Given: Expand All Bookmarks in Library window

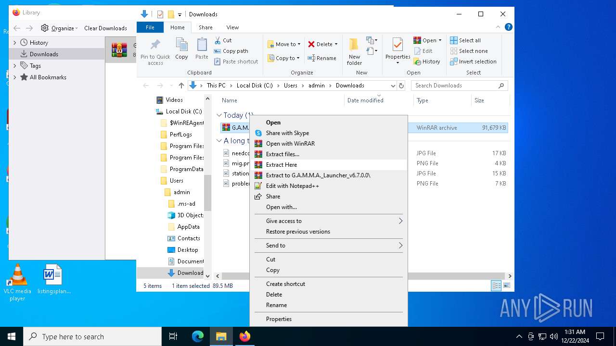Looking at the screenshot, I should click(14, 77).
